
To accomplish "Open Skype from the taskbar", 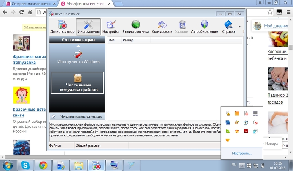I will (x=25, y=165).
